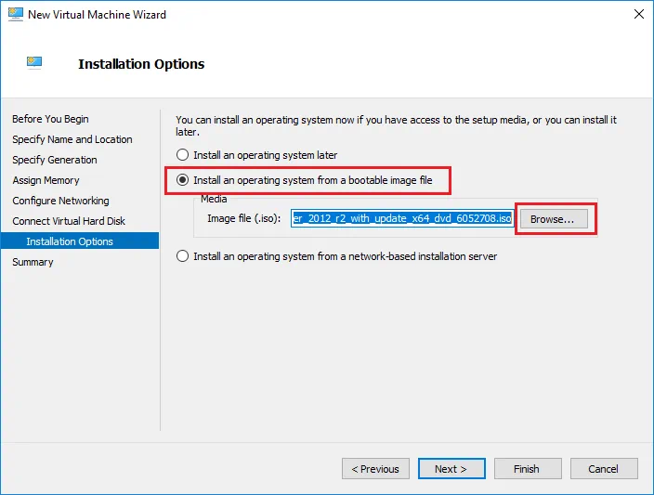
Task: Click the Installation Options header icon
Action: 36,63
